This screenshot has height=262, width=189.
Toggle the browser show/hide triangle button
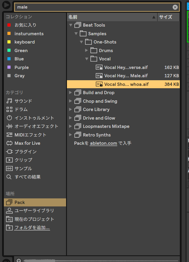tap(6, 5)
